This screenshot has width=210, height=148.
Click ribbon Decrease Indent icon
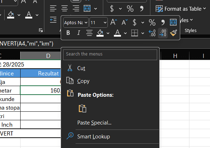point(53,20)
